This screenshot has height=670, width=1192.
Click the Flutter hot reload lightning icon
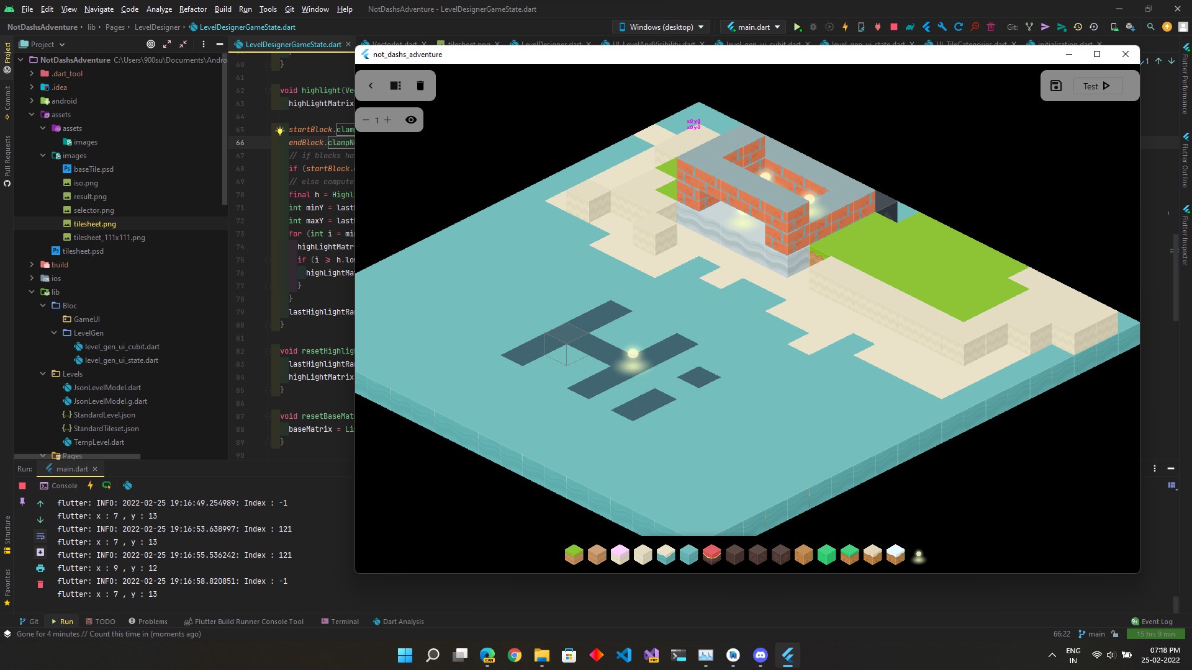[x=845, y=27]
